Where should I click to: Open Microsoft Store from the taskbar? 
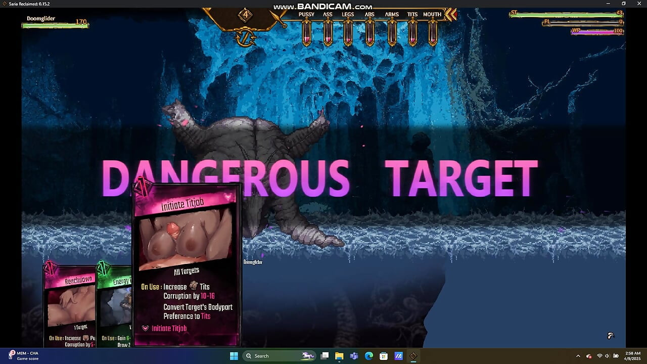pyautogui.click(x=384, y=356)
